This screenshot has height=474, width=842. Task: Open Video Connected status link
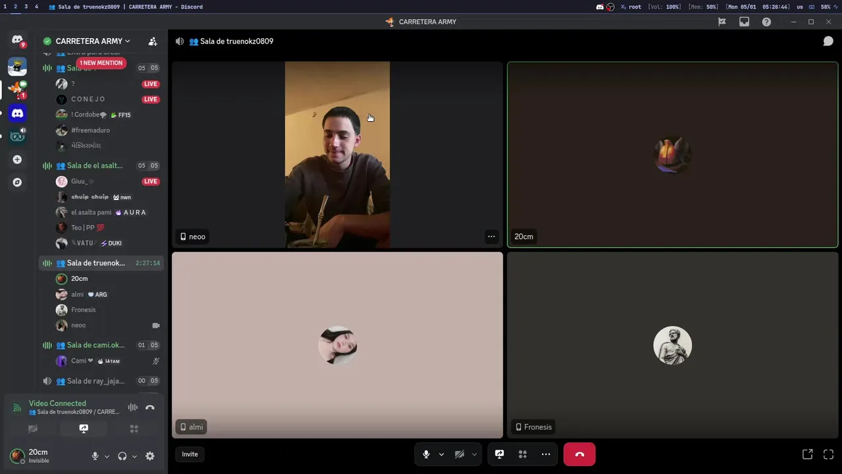tap(57, 404)
